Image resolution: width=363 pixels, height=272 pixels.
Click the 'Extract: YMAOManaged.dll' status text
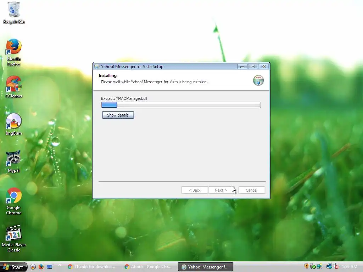point(124,98)
